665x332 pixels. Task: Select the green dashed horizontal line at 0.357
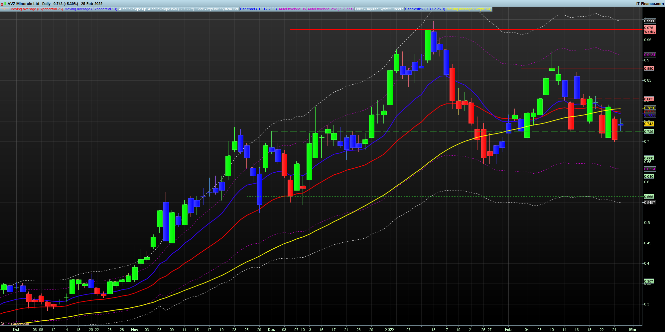point(321,281)
